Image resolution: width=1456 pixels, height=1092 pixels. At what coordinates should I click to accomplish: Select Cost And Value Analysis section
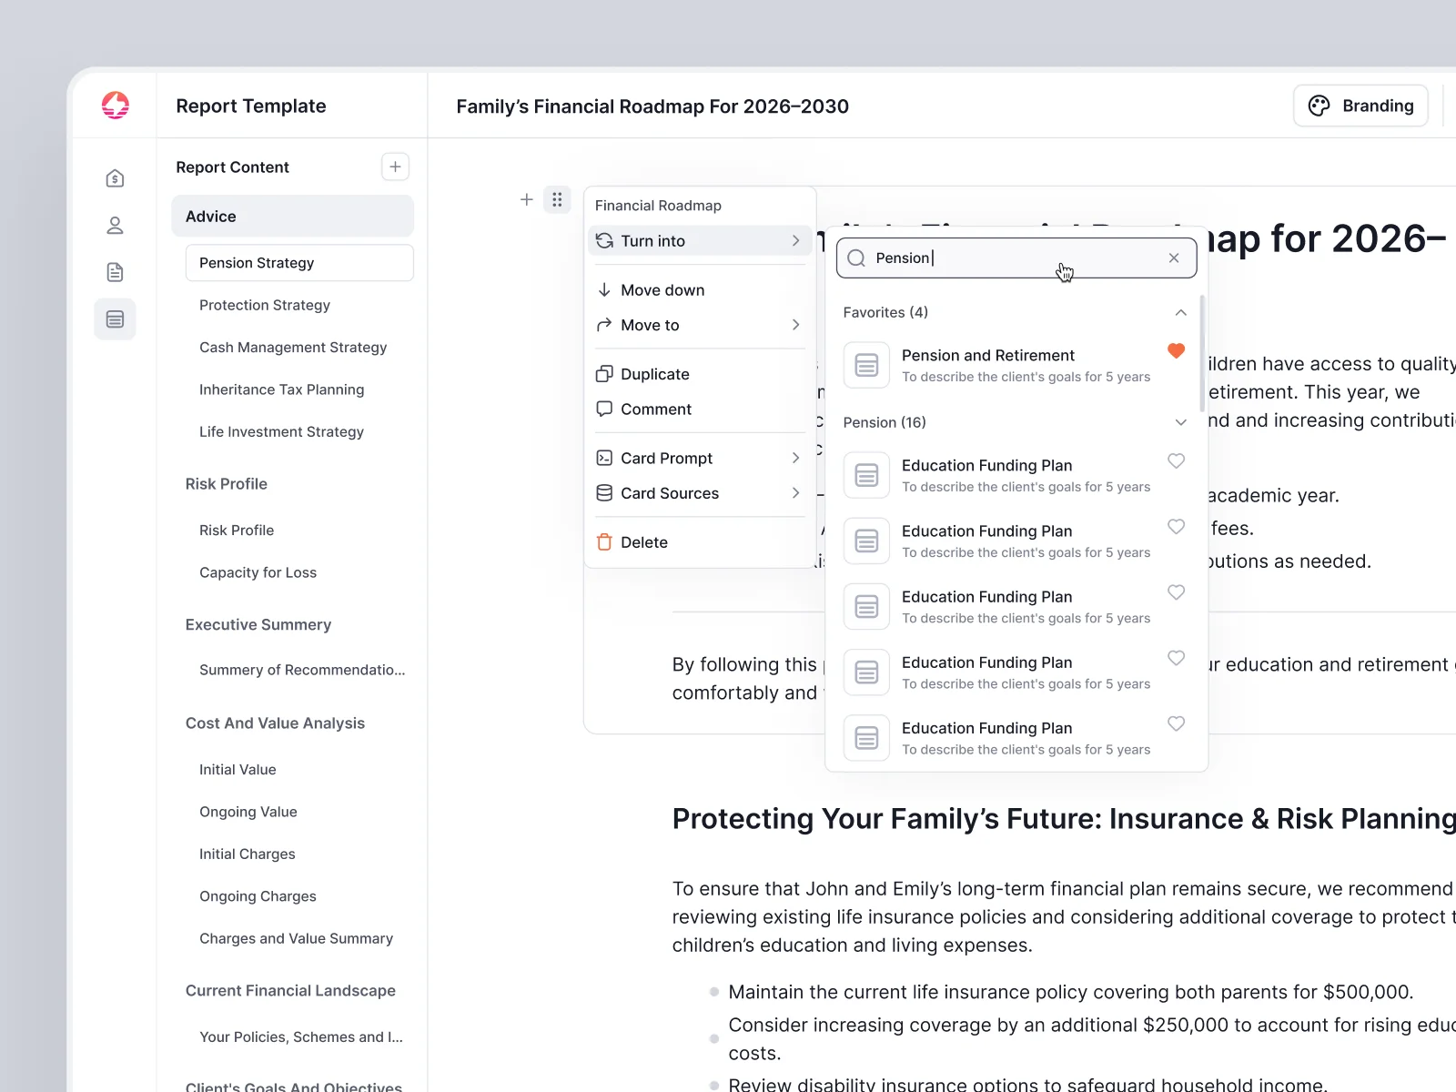275,723
